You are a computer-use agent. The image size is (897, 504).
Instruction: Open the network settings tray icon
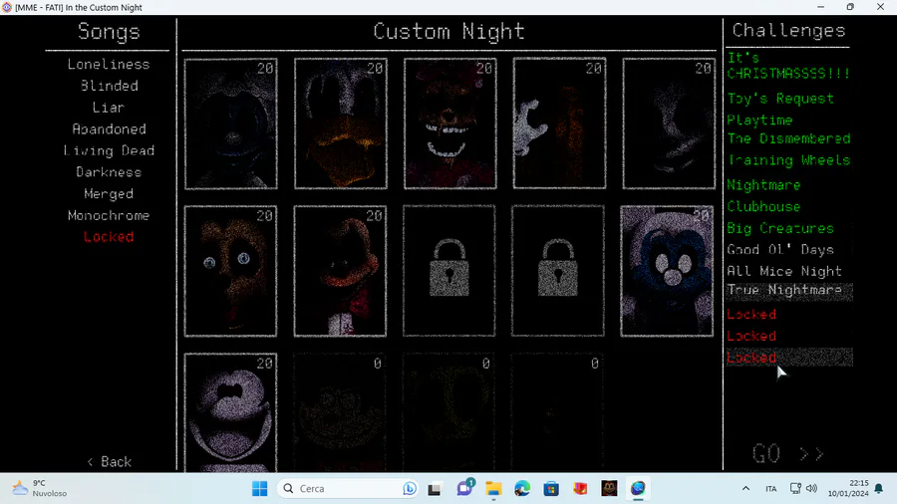pyautogui.click(x=795, y=489)
